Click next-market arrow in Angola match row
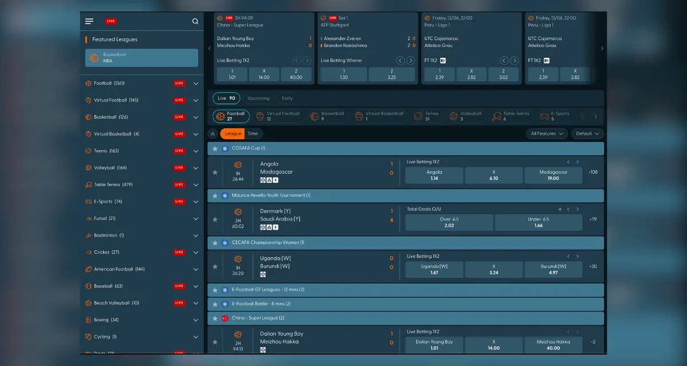The height and width of the screenshot is (366, 687). (578, 162)
